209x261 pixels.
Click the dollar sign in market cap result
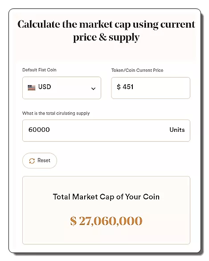point(73,221)
